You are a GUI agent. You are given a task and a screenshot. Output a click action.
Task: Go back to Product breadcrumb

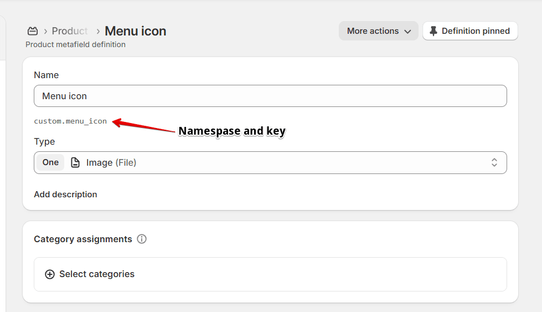point(69,31)
